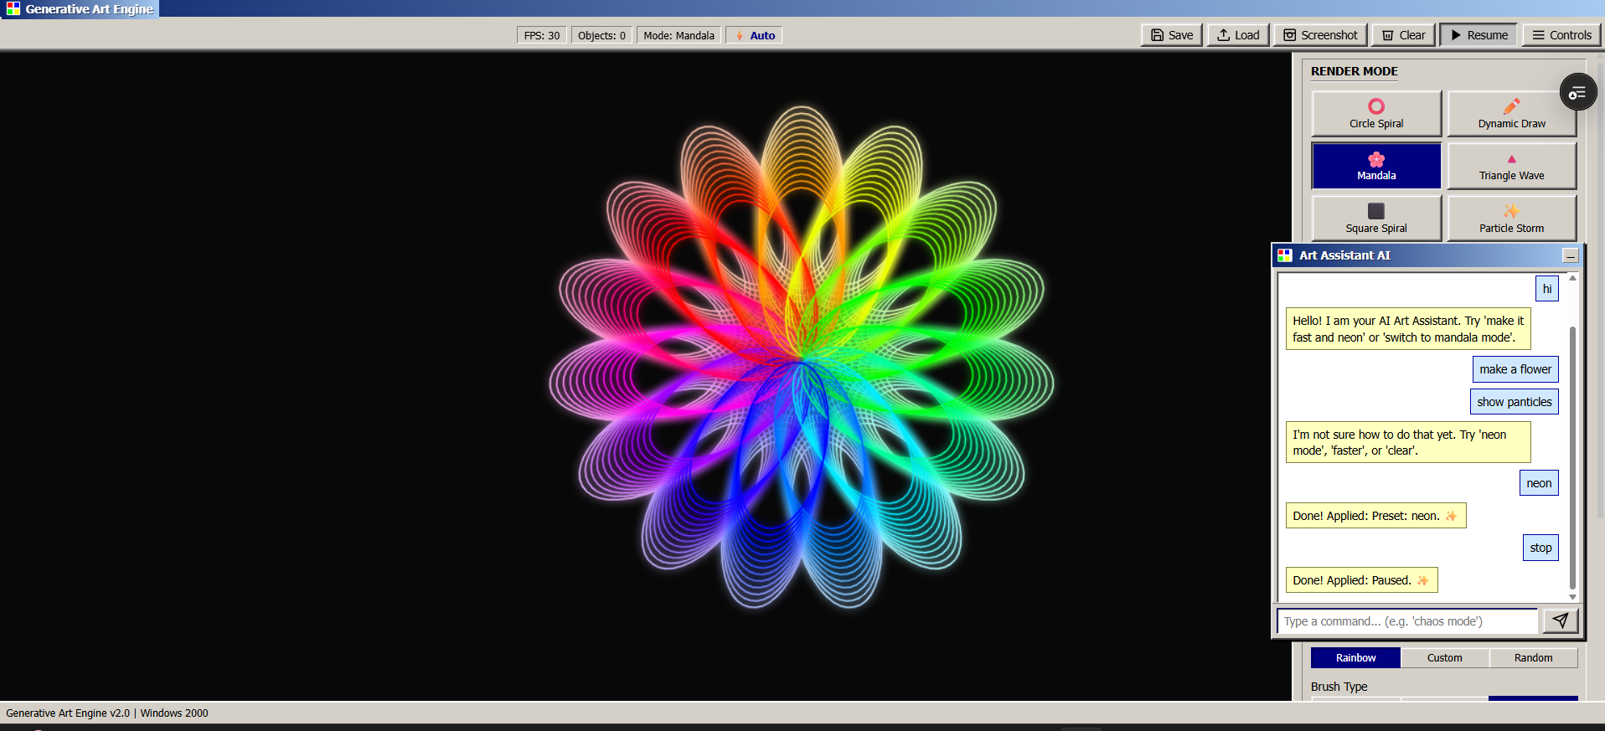This screenshot has height=731, width=1605.
Task: Switch color mode to Custom
Action: pyautogui.click(x=1444, y=658)
